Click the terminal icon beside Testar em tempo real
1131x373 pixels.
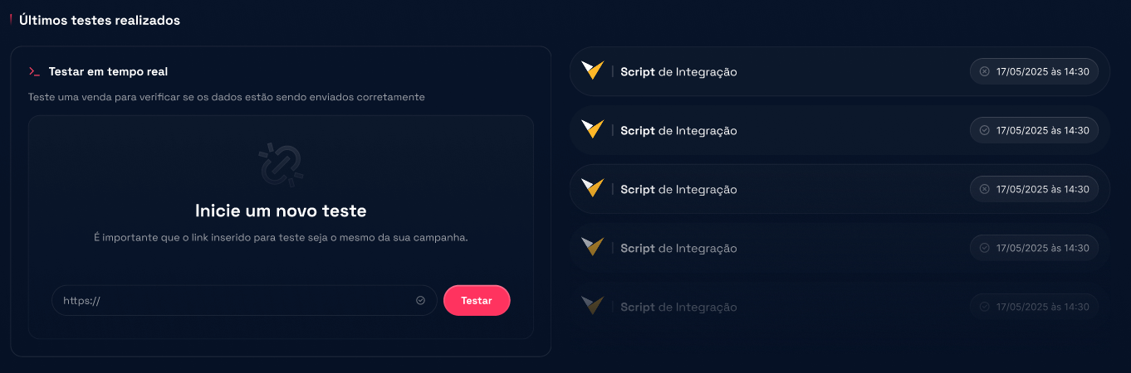[x=34, y=72]
